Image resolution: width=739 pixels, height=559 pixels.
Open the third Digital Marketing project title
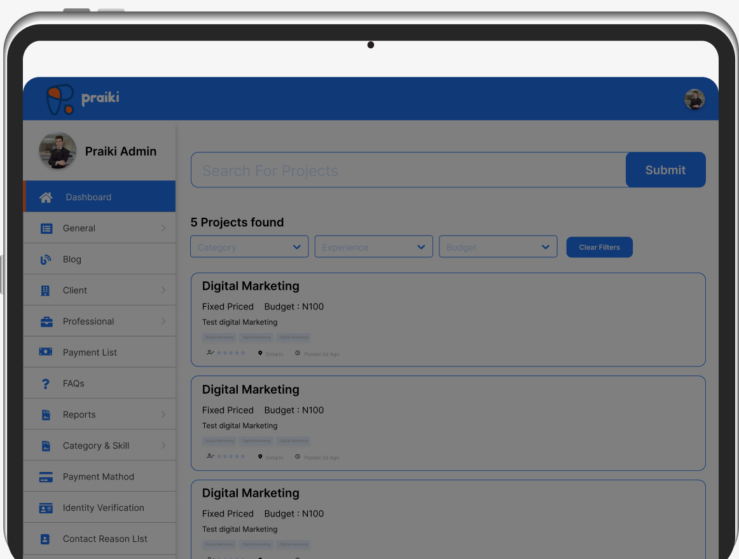[251, 493]
